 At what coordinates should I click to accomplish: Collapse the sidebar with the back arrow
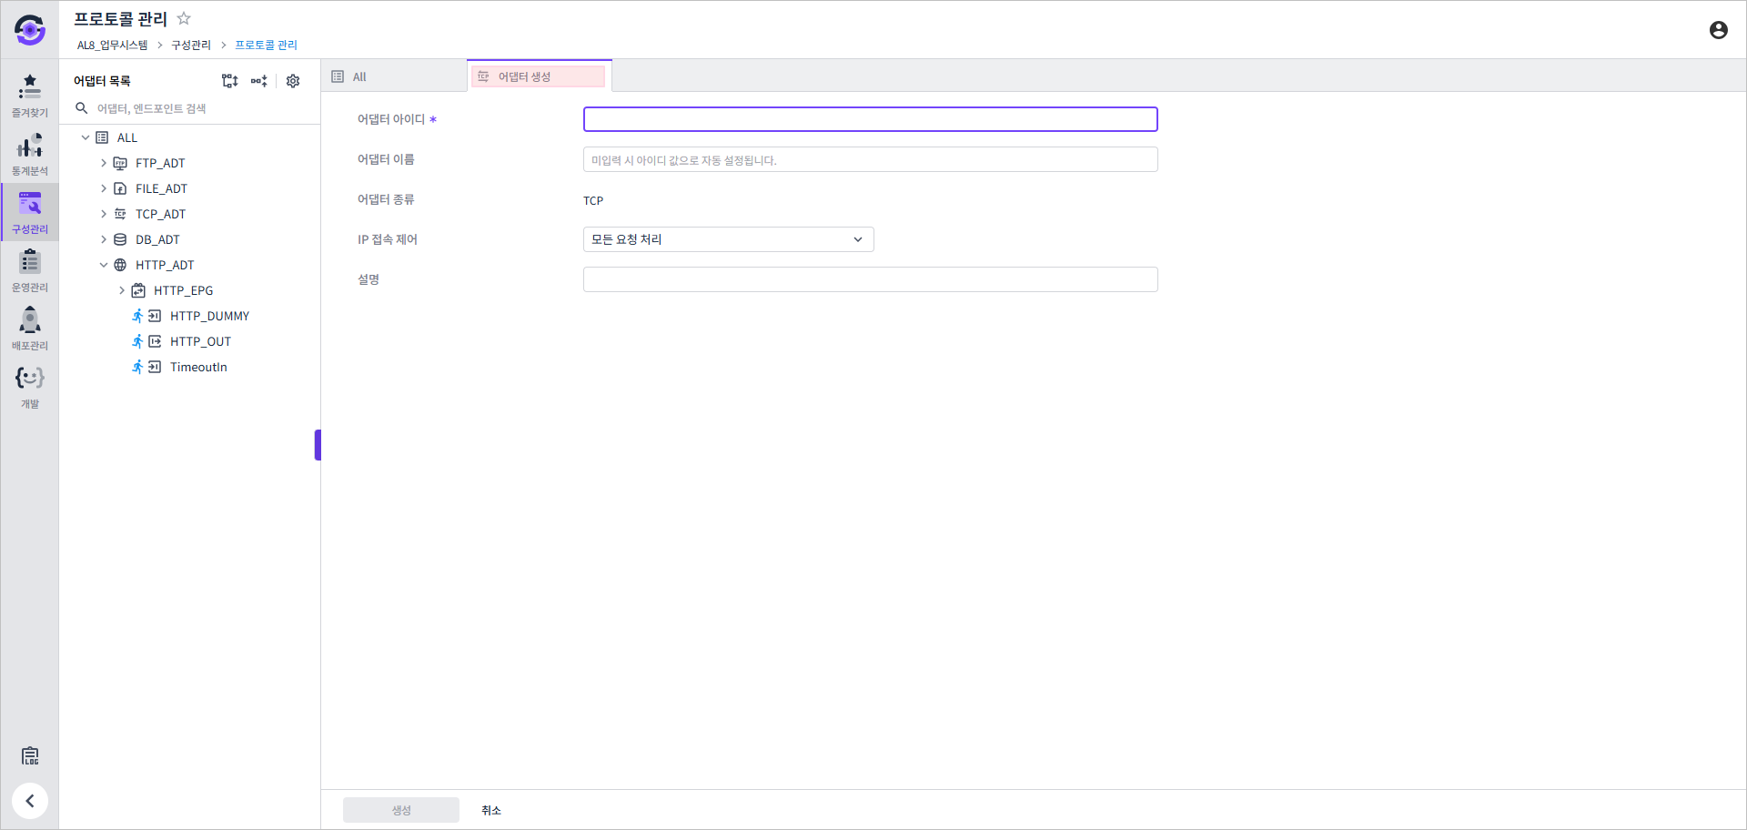pos(30,801)
